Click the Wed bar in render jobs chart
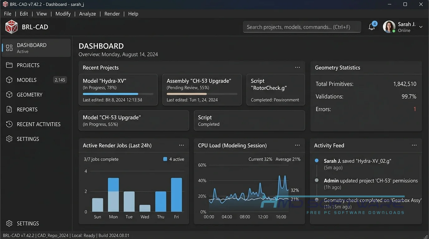 coord(145,208)
